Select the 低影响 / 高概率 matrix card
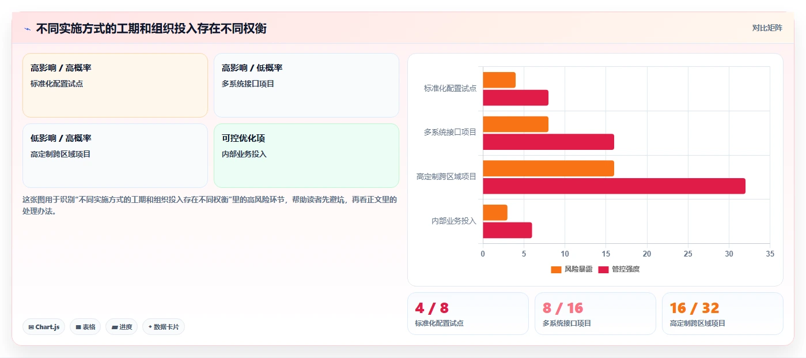 point(115,156)
